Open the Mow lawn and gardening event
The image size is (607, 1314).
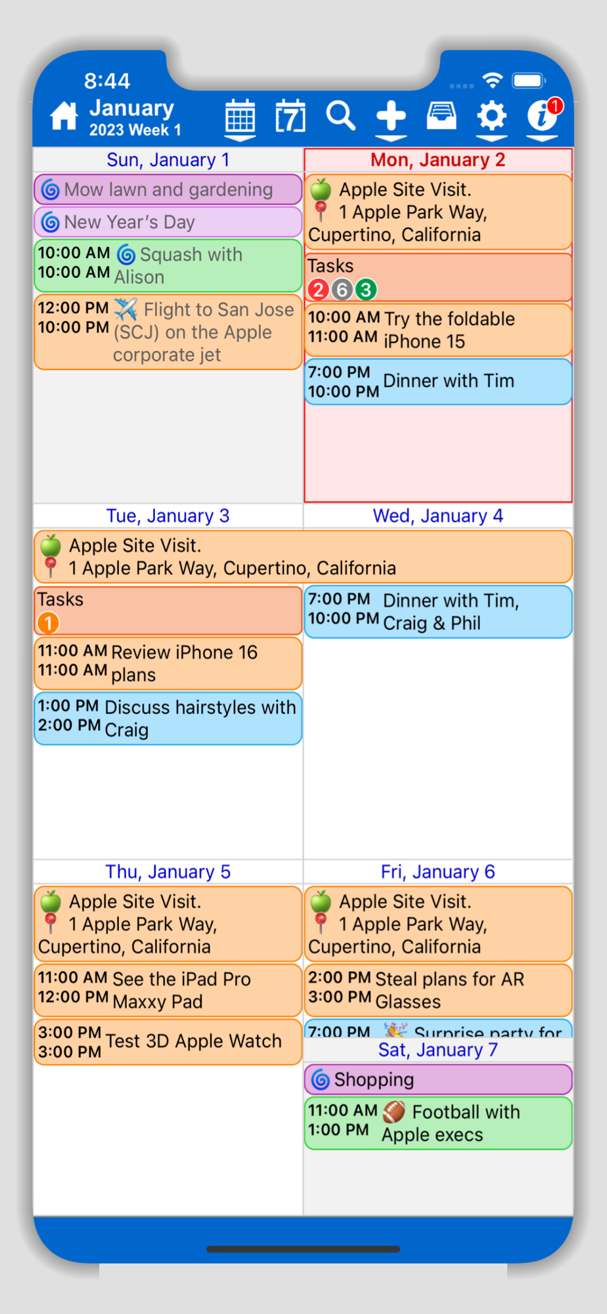pyautogui.click(x=168, y=190)
